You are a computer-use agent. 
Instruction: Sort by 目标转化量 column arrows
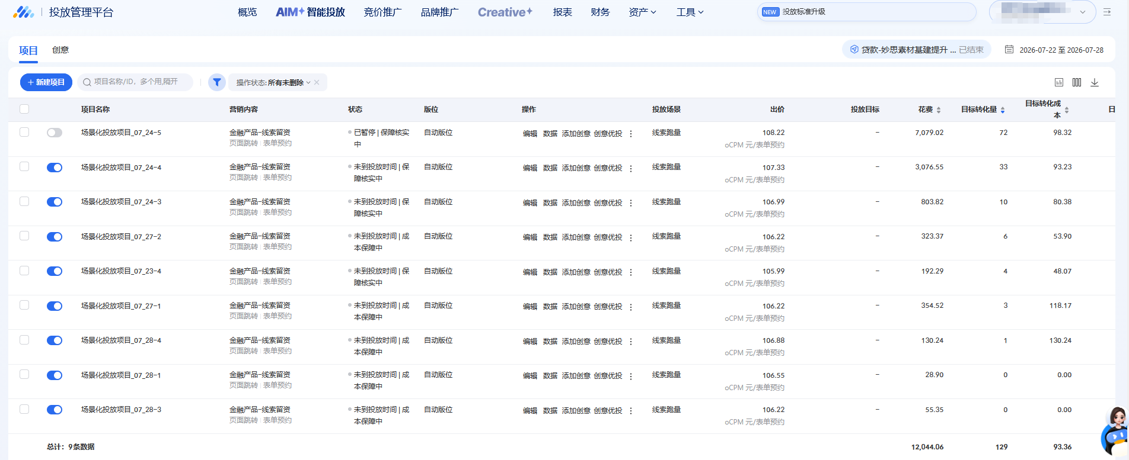(x=1003, y=110)
